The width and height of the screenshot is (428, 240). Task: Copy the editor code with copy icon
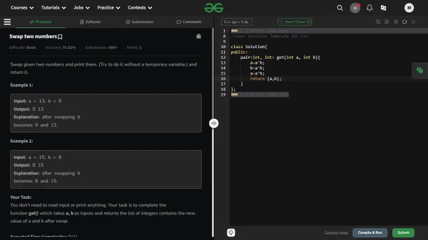pos(378,22)
